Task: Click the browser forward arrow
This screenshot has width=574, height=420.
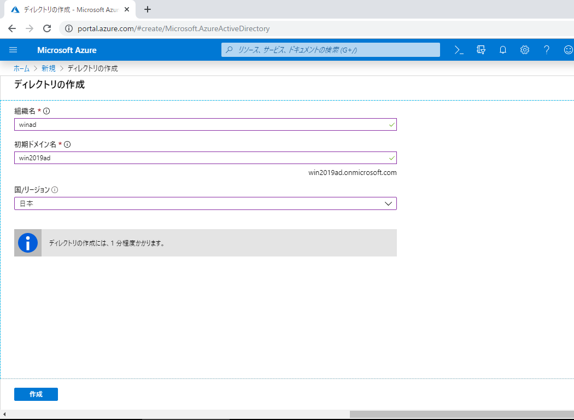Action: click(x=30, y=28)
